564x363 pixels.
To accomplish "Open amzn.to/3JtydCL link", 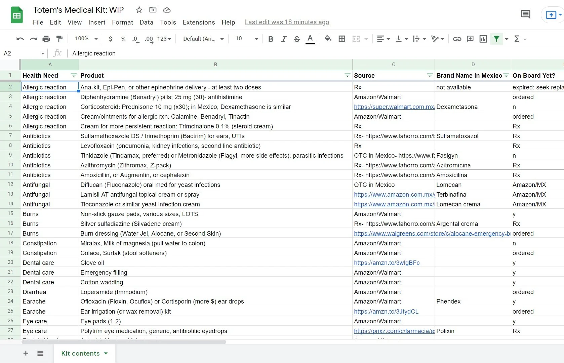I will pyautogui.click(x=386, y=312).
